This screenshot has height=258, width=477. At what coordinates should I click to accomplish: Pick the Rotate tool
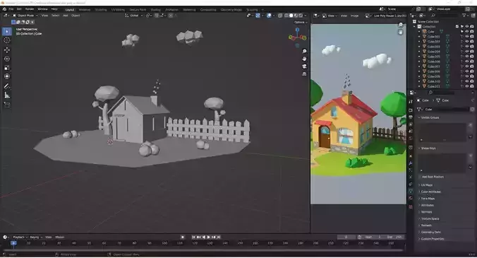[x=6, y=59]
